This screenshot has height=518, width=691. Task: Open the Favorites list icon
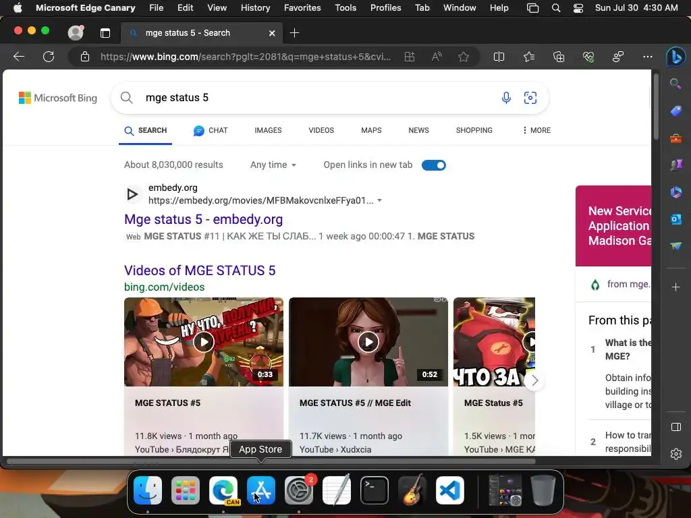click(529, 57)
